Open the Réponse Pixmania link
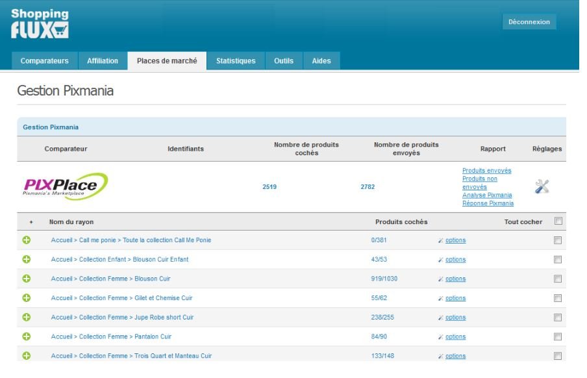The height and width of the screenshot is (378, 587). pos(488,203)
